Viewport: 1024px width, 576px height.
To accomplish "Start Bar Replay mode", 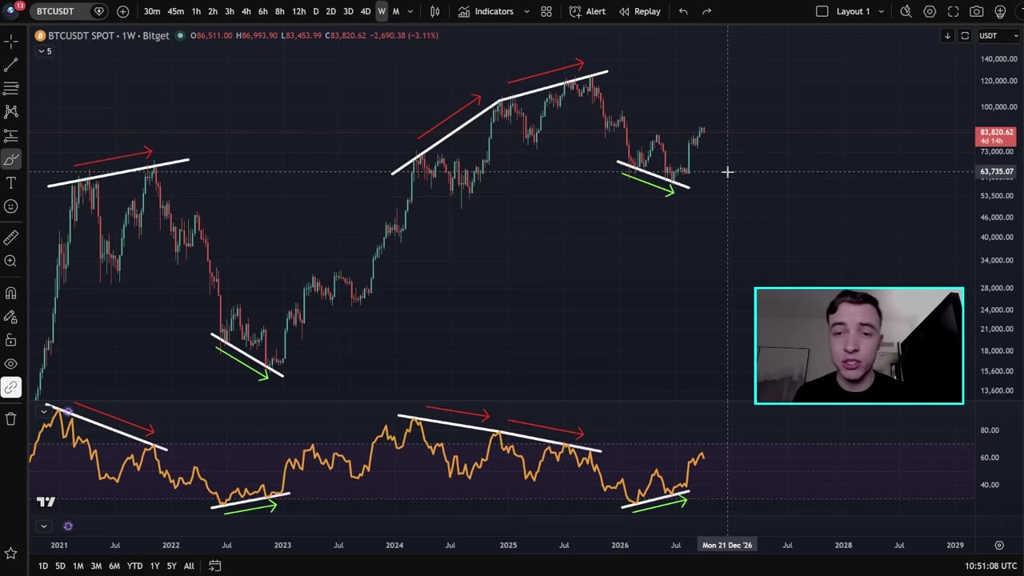I will pos(639,11).
